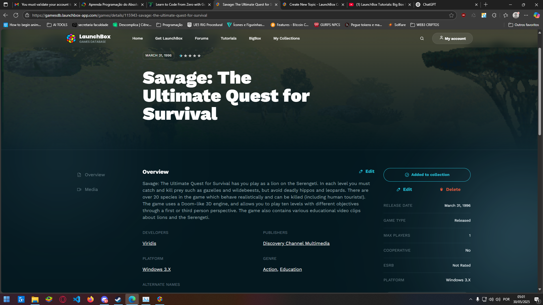Open Firefox from the taskbar
Screen dimensions: 543x305
coord(90,299)
